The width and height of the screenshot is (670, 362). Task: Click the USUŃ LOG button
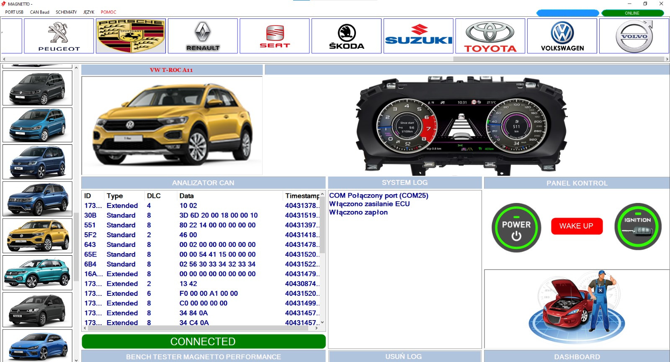(x=405, y=357)
